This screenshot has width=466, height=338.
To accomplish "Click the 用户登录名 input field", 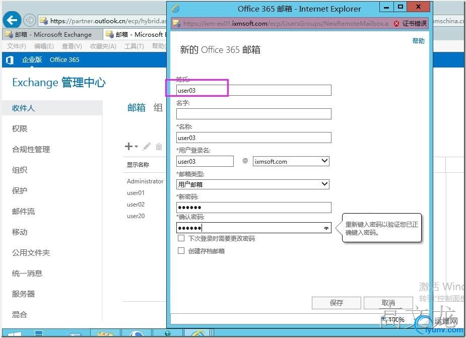I will [x=205, y=161].
